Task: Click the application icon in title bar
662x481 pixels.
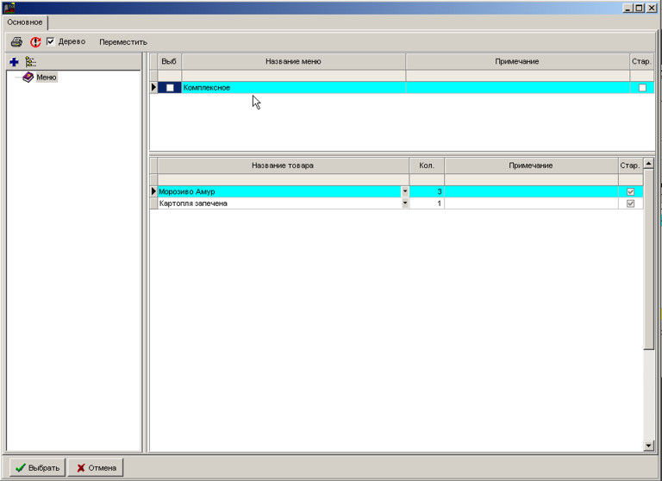Action: click(x=10, y=8)
